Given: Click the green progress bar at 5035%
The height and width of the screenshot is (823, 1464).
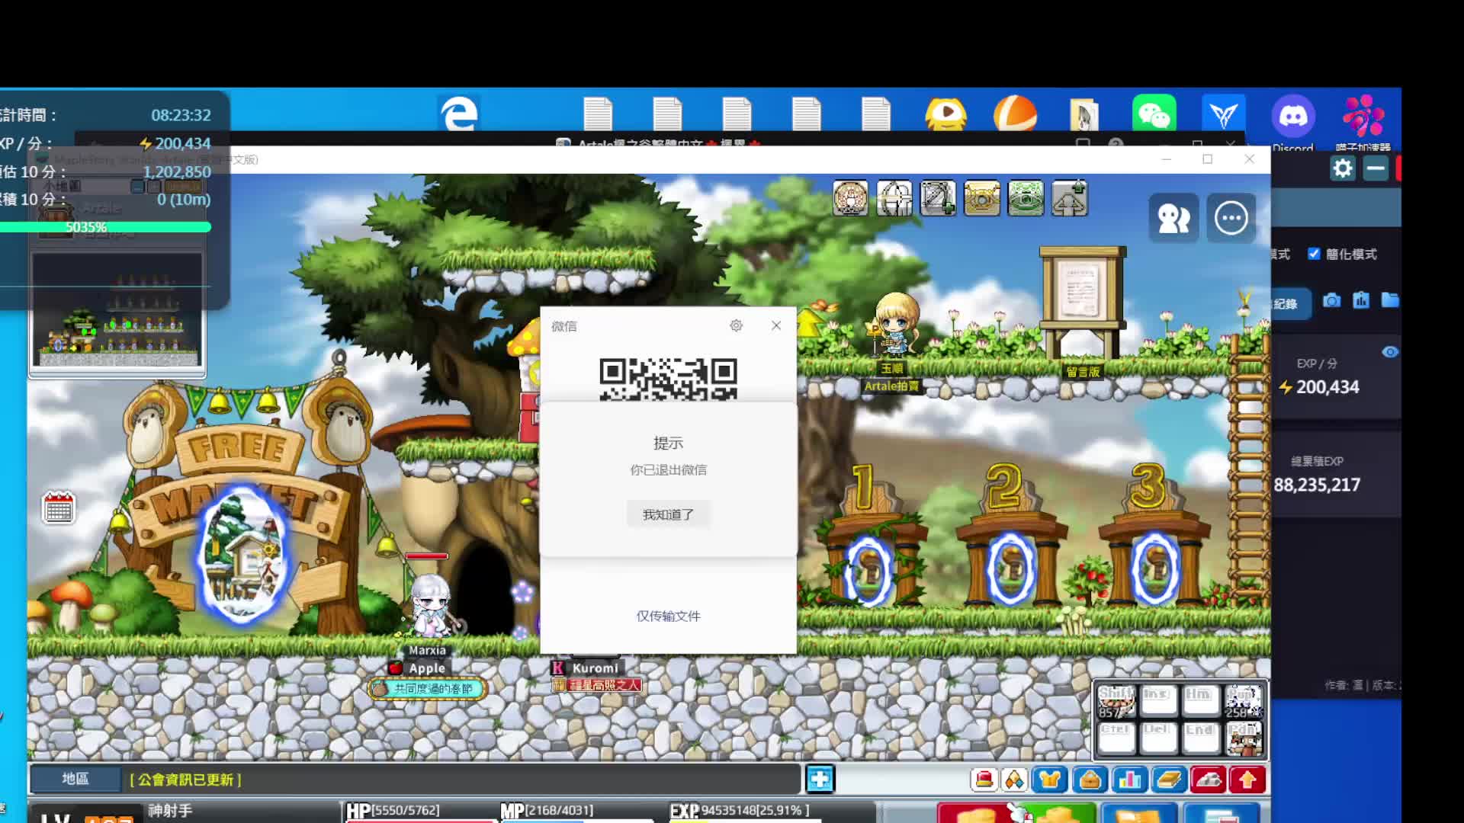Looking at the screenshot, I should [105, 227].
